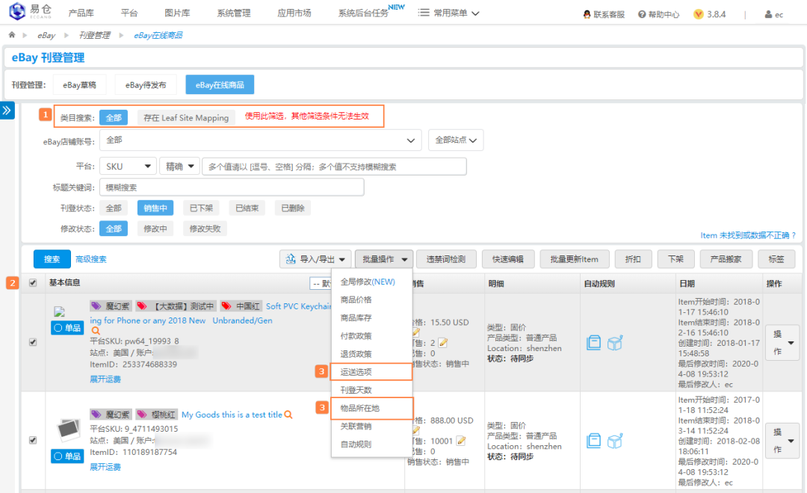The image size is (807, 493).
Task: Open the SKU platform type dropdown
Action: 129,167
